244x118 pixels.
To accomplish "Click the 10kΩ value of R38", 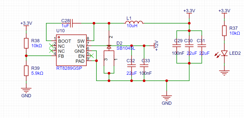I will click(37, 46).
